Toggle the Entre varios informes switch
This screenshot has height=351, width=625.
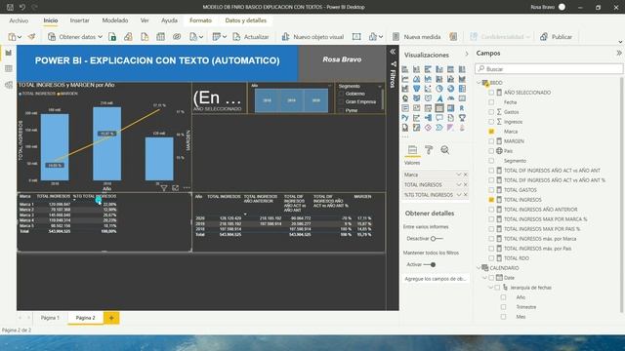pos(437,238)
